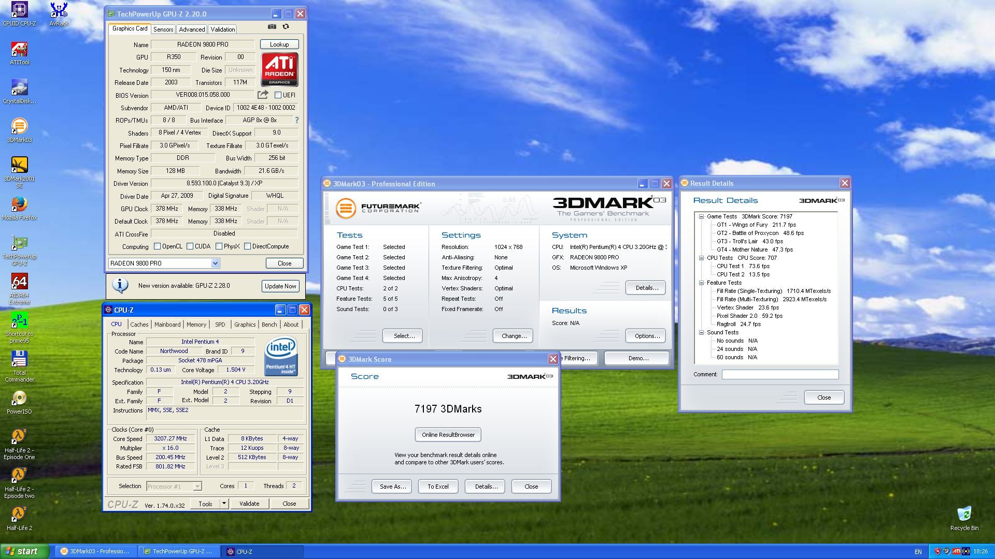This screenshot has width=995, height=559.
Task: Open the SPD tab in CPU-Z
Action: [x=220, y=325]
